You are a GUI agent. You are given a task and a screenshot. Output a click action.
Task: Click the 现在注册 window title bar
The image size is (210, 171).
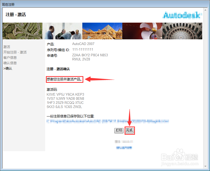click(105, 4)
